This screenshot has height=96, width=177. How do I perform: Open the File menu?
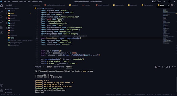pos(5,2)
